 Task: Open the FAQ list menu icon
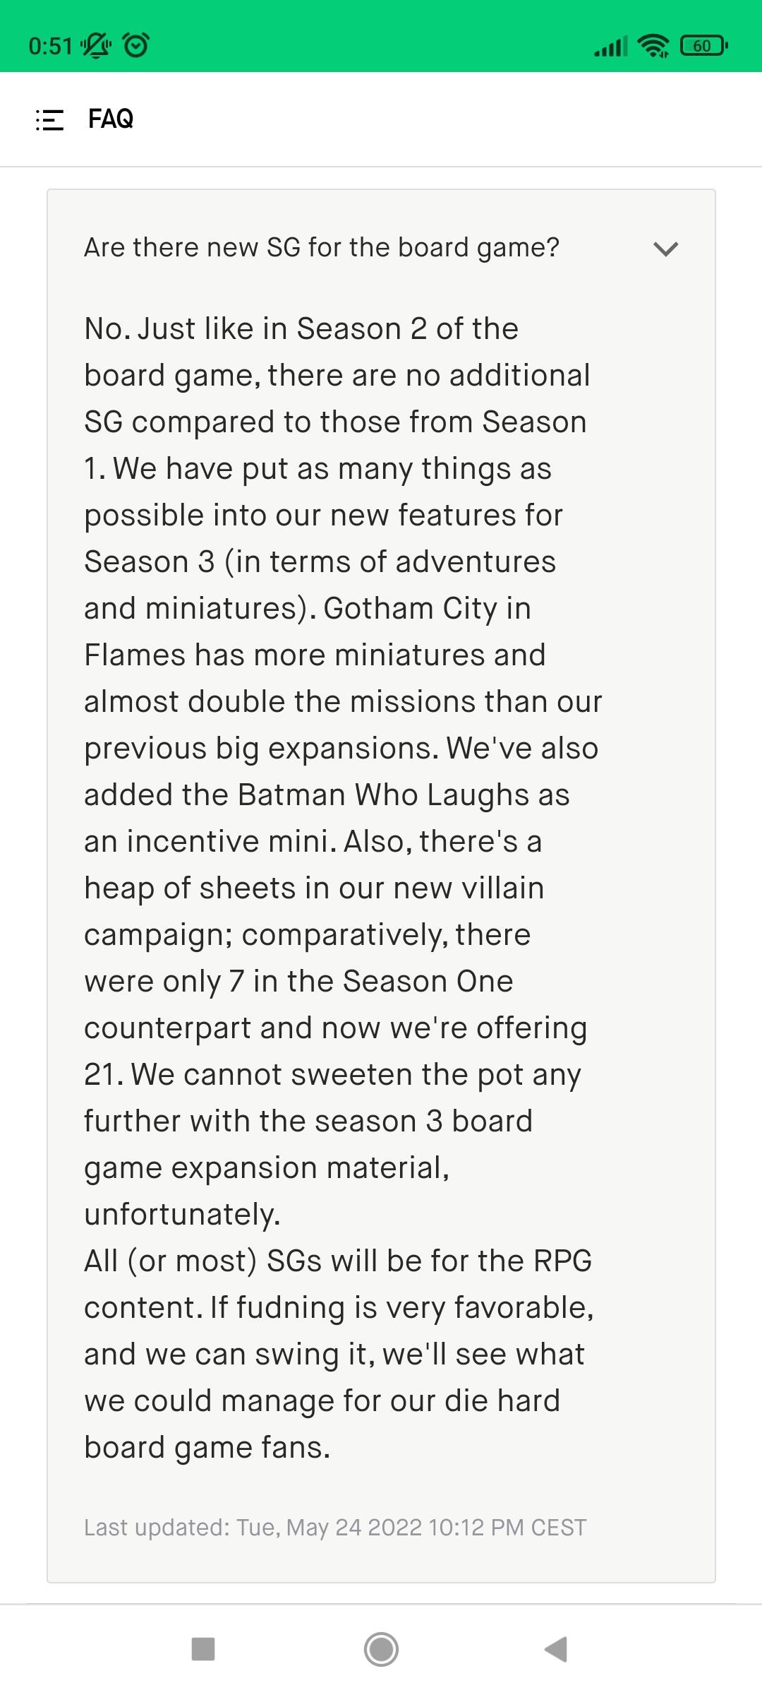49,119
